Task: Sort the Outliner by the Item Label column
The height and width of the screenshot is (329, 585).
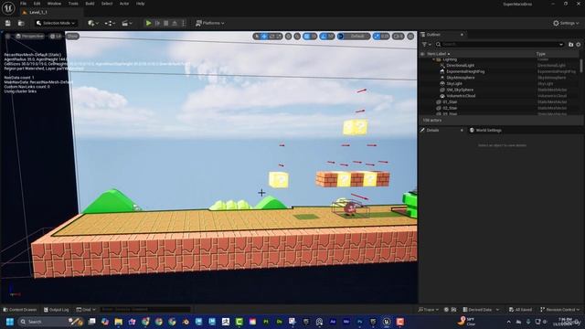Action: (x=438, y=54)
